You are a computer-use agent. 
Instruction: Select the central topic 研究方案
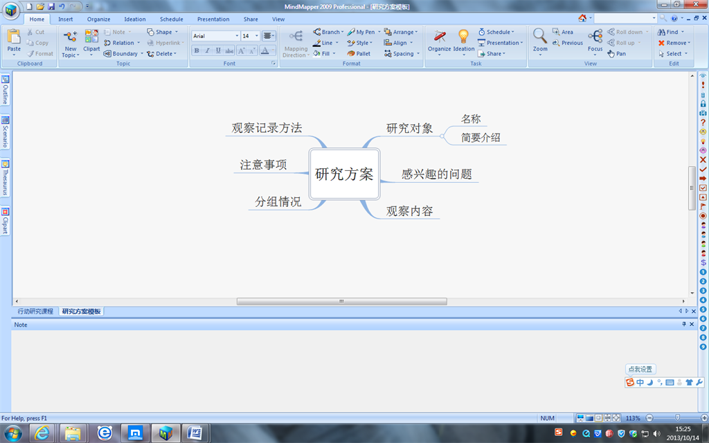click(x=344, y=174)
